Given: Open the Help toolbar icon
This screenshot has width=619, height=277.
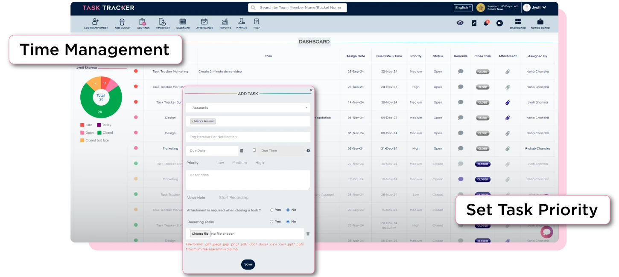Looking at the screenshot, I should tap(257, 23).
